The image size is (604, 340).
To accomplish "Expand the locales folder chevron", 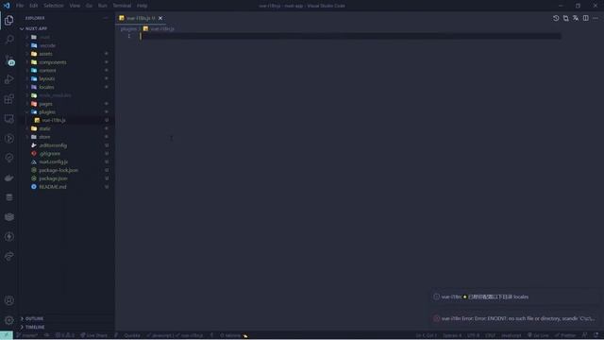I will (x=27, y=87).
